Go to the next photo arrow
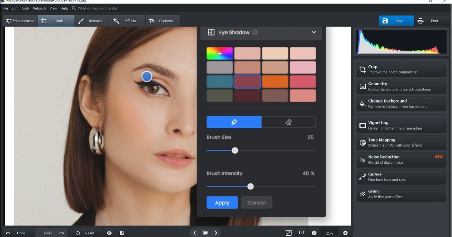452x237 pixels. click(x=216, y=233)
